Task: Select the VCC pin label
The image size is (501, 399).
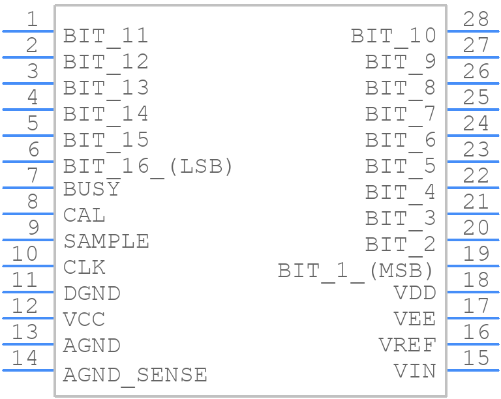Action: coord(84,319)
